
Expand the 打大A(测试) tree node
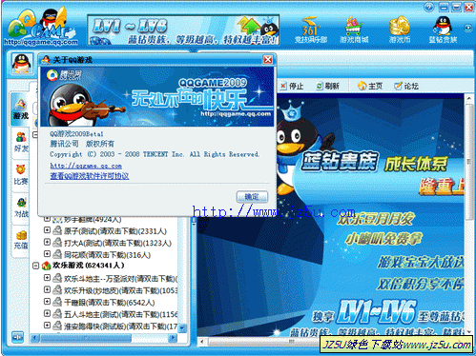pyautogui.click(x=47, y=242)
